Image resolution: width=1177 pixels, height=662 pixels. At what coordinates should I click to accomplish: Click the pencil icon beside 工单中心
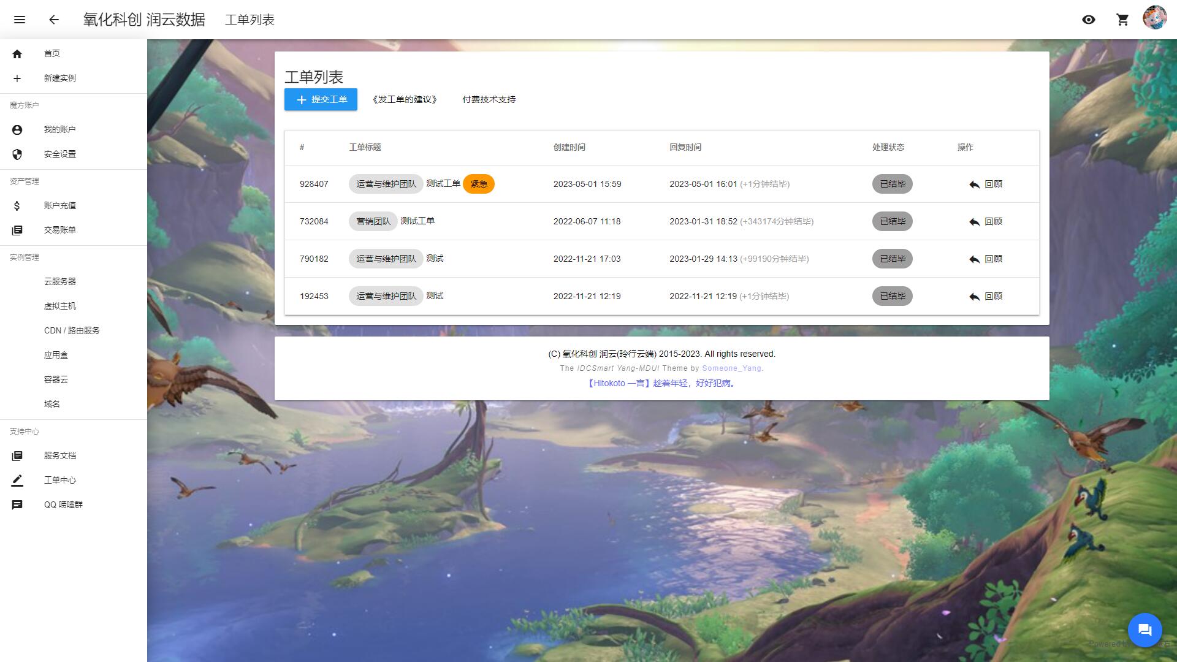pos(17,481)
